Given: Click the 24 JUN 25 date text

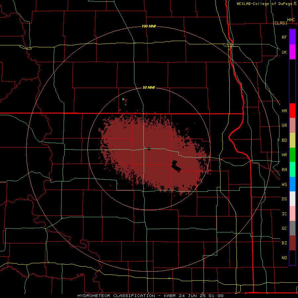Looking at the screenshot, I should 192,296.
